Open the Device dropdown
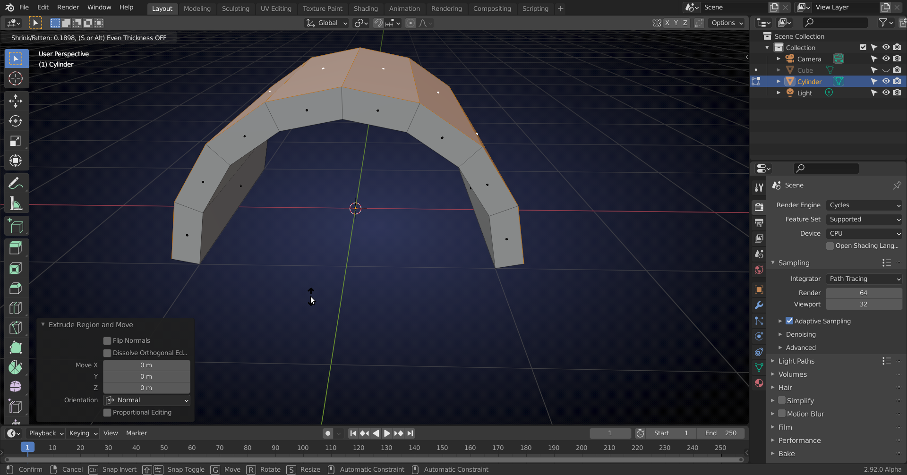This screenshot has width=907, height=475. point(864,234)
